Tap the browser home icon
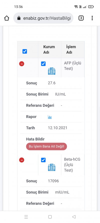This screenshot has width=100, height=223. (x=7, y=18)
